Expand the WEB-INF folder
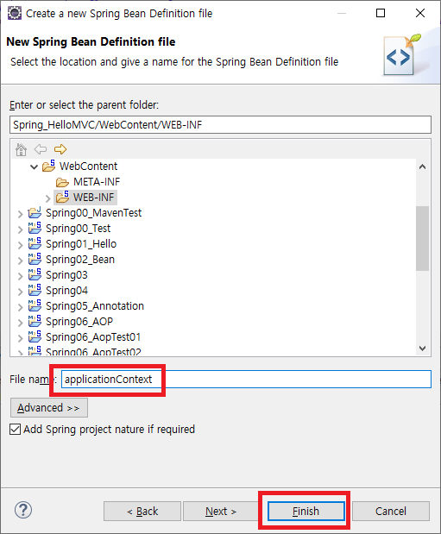This screenshot has width=441, height=534. [47, 198]
